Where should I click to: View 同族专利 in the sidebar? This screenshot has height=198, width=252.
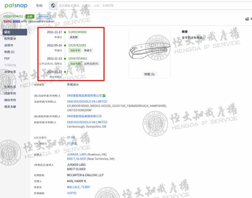coord(10,93)
